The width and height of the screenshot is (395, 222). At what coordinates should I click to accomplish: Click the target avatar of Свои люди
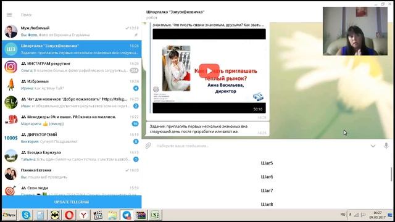(x=11, y=191)
